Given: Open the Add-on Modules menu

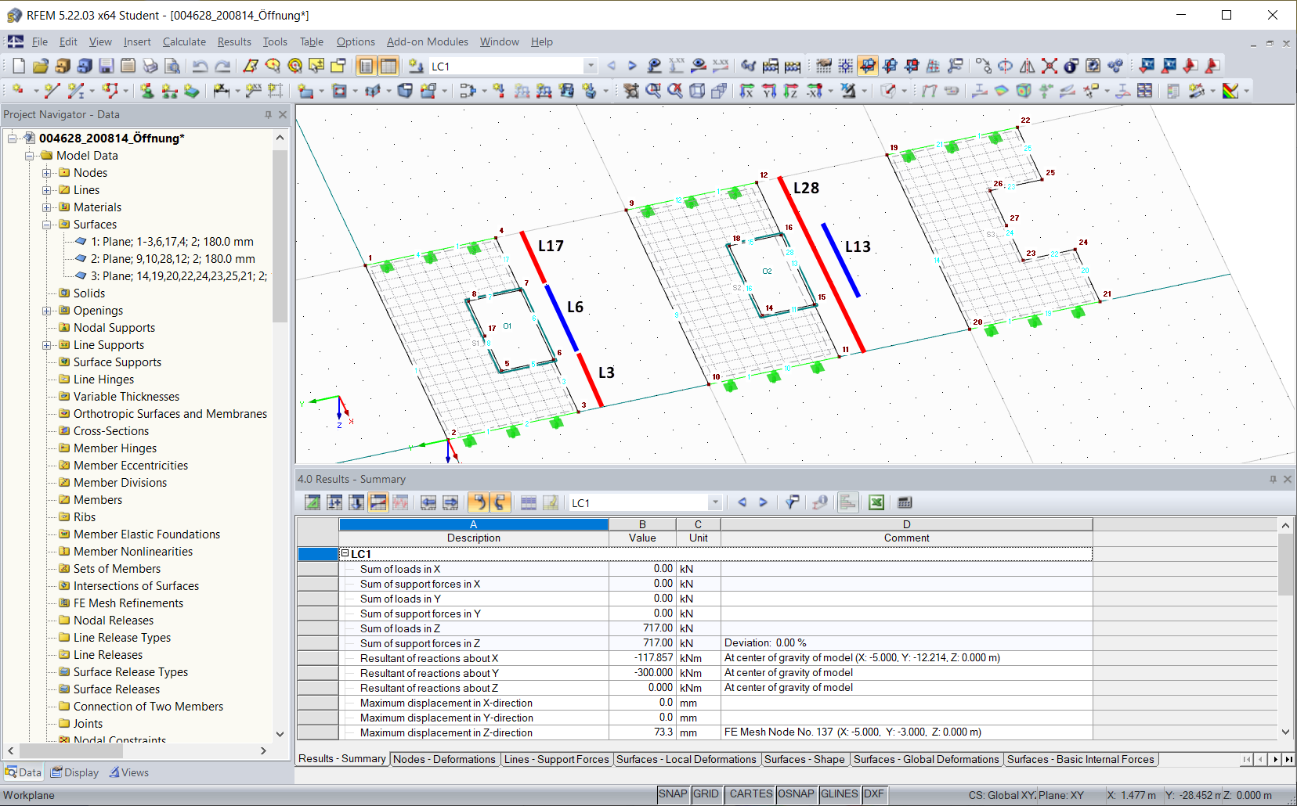Looking at the screenshot, I should [427, 41].
